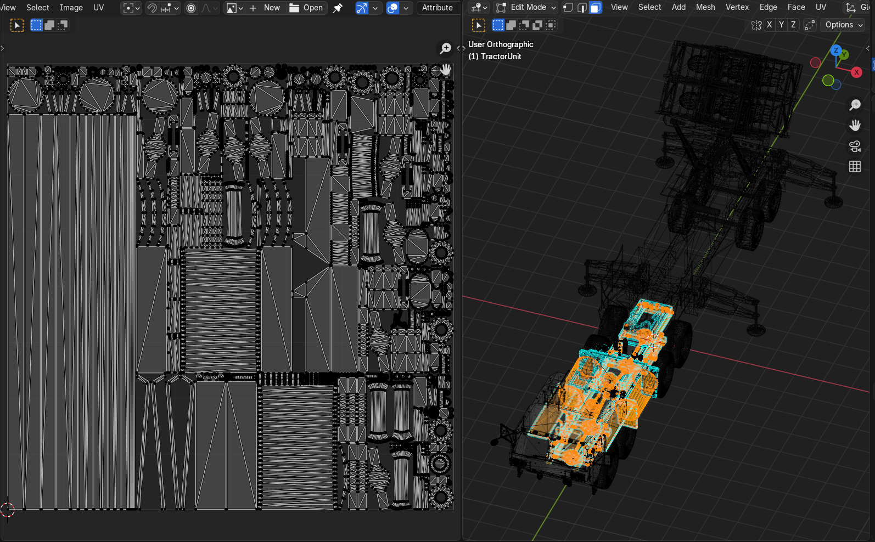This screenshot has height=542, width=875.
Task: Click the camera view icon in viewport
Action: pos(855,146)
